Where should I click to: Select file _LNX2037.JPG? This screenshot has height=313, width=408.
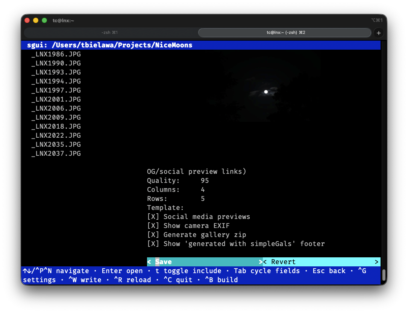click(56, 153)
